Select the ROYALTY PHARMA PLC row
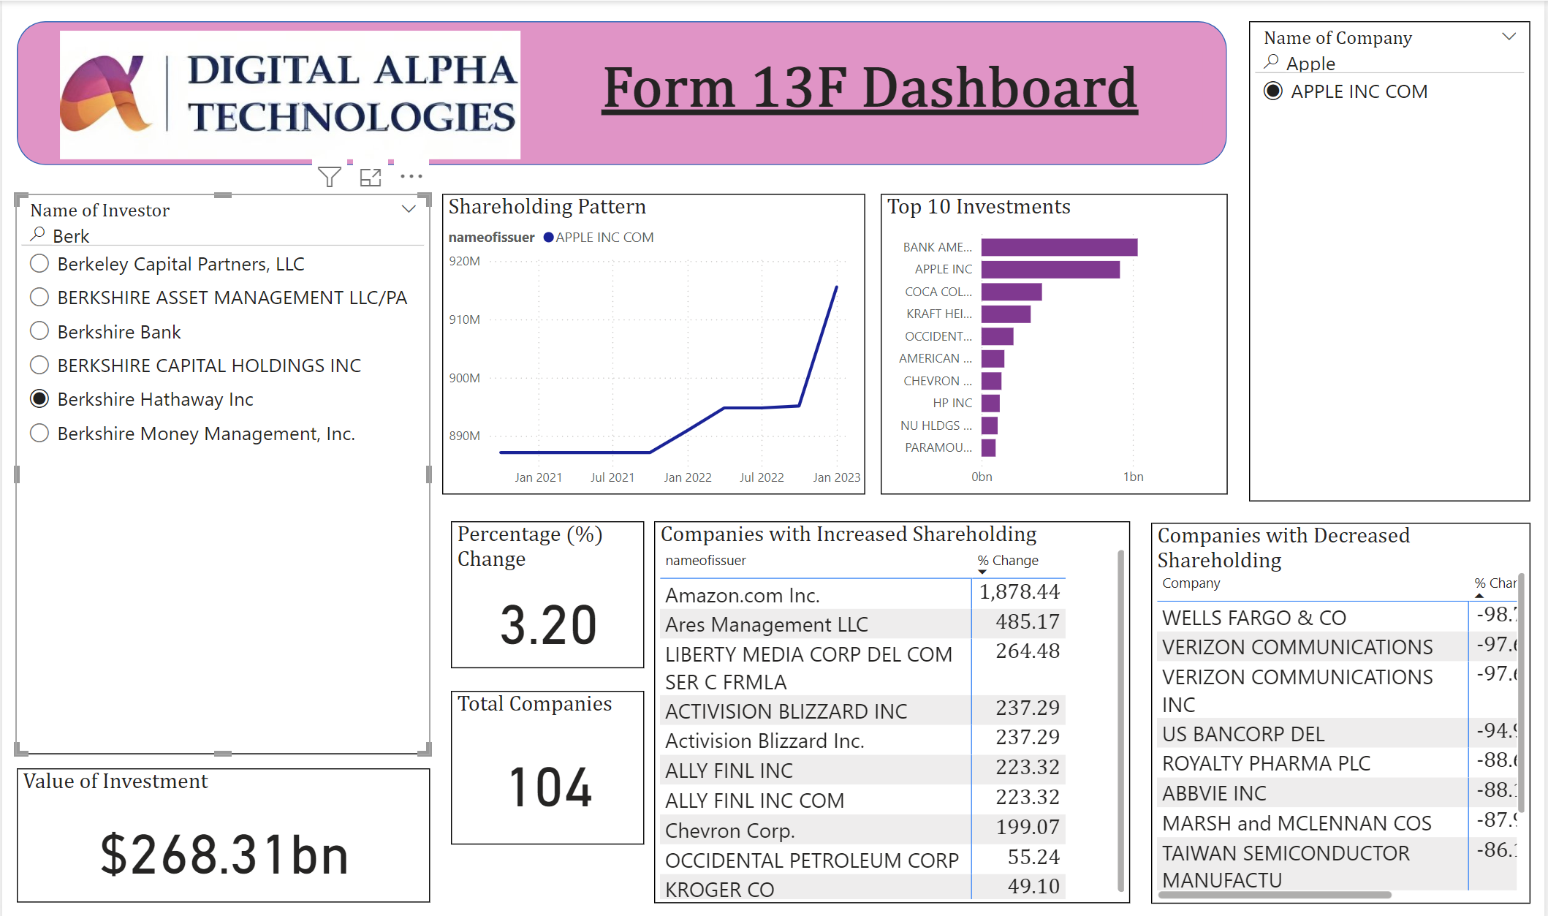Viewport: 1548px width, 916px height. click(x=1338, y=762)
